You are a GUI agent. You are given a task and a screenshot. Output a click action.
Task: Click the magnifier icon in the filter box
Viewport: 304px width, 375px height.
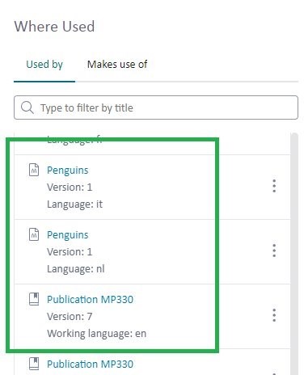point(27,107)
